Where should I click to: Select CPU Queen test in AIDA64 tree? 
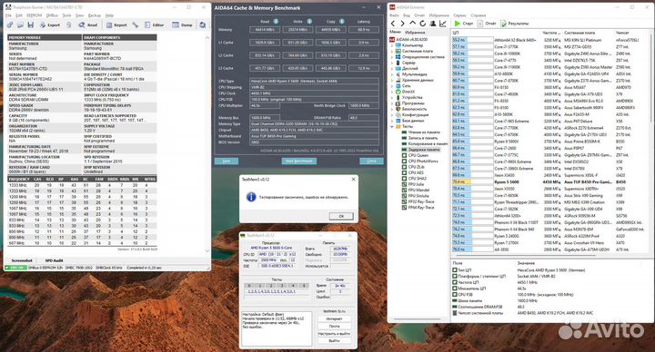[x=418, y=155]
